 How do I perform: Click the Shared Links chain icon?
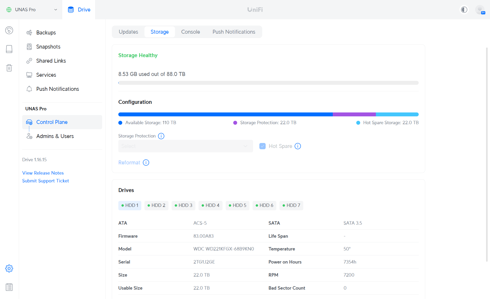(x=29, y=61)
